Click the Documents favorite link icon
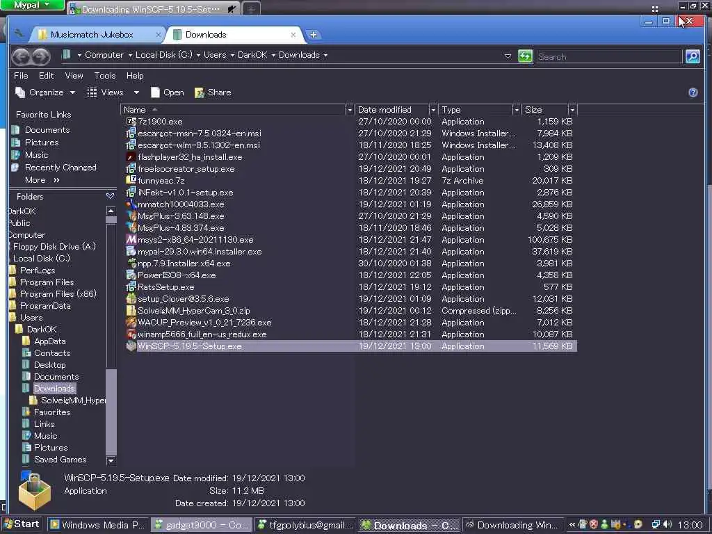This screenshot has width=712, height=534. pos(15,130)
